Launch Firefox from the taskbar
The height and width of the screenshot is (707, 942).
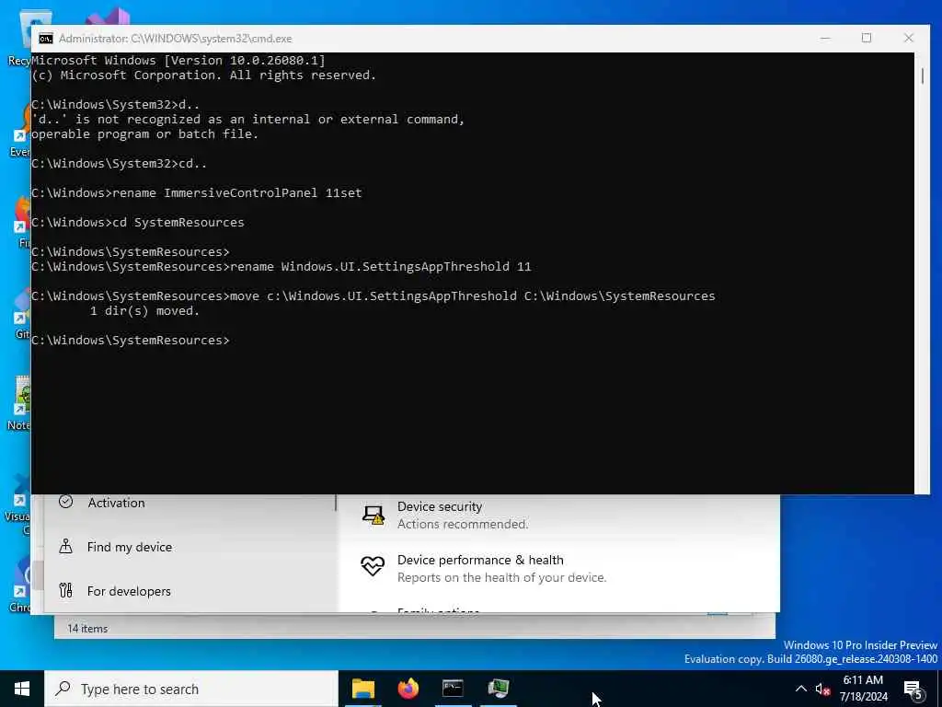pyautogui.click(x=408, y=689)
